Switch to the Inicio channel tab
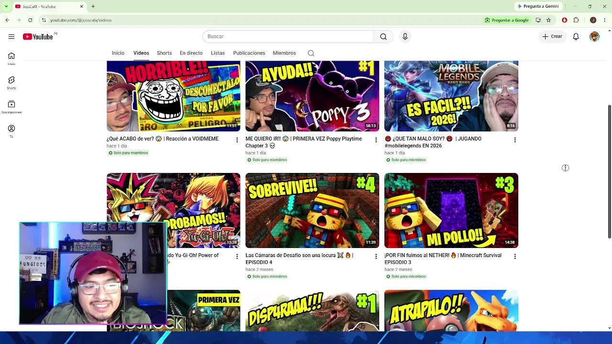This screenshot has width=612, height=344. (x=118, y=53)
